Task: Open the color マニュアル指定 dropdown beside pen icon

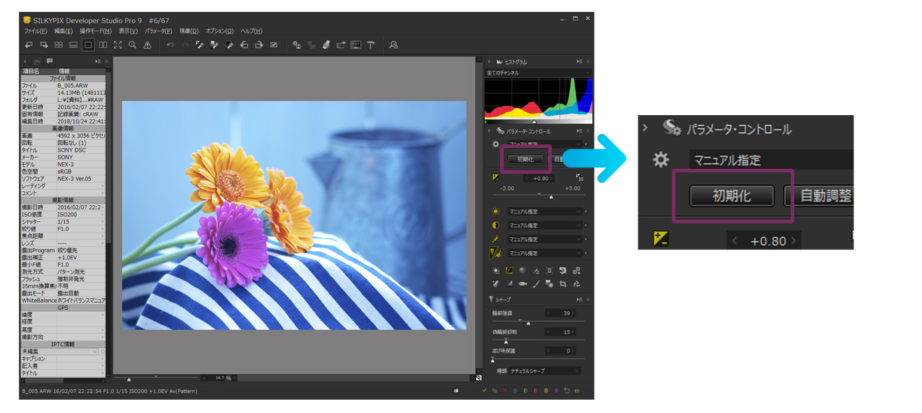Action: click(x=544, y=239)
